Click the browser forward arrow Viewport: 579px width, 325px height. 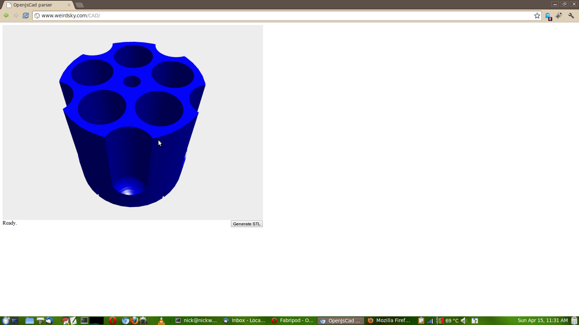[x=16, y=16]
